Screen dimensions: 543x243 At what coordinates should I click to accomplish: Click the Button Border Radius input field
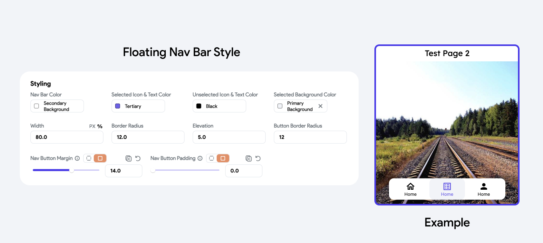click(x=310, y=137)
